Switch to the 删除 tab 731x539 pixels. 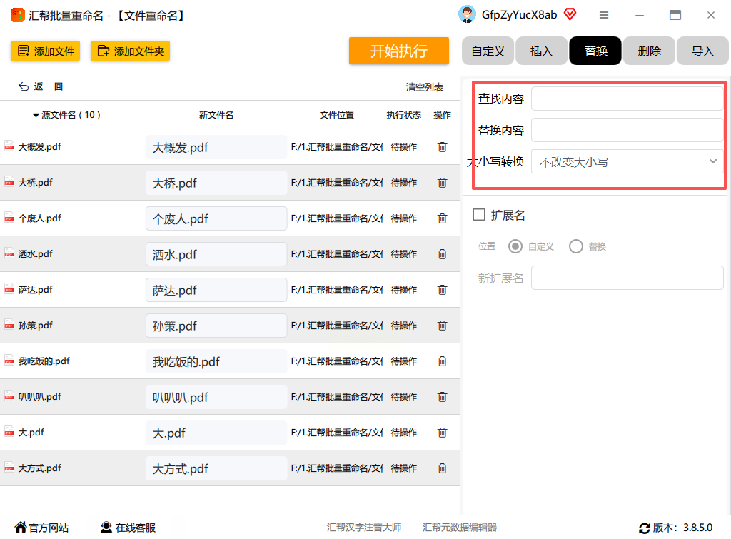[x=649, y=51]
